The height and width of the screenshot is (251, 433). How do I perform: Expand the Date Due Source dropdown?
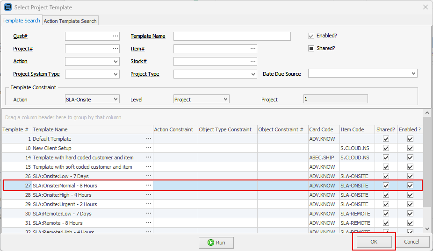413,73
